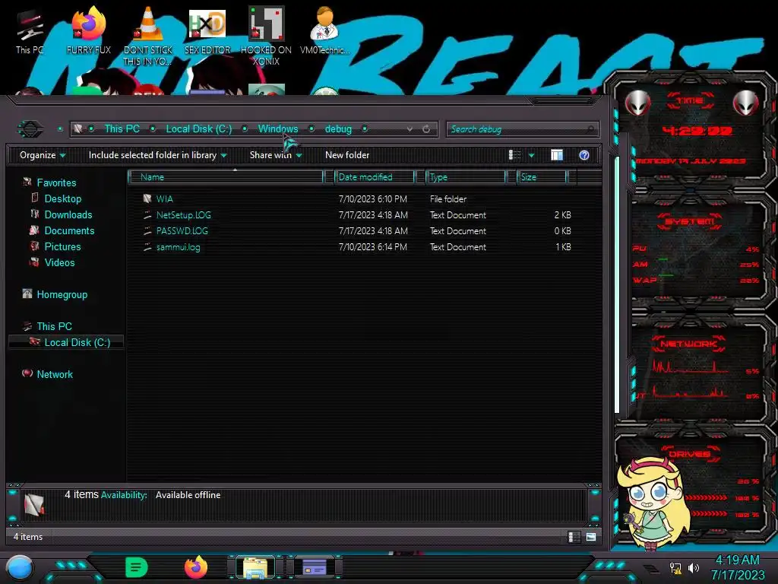Open Desktop in Favorites
The height and width of the screenshot is (584, 778).
point(63,198)
